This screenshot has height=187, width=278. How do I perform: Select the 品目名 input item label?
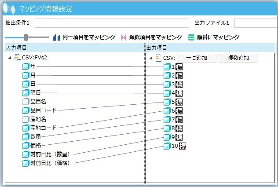point(38,102)
